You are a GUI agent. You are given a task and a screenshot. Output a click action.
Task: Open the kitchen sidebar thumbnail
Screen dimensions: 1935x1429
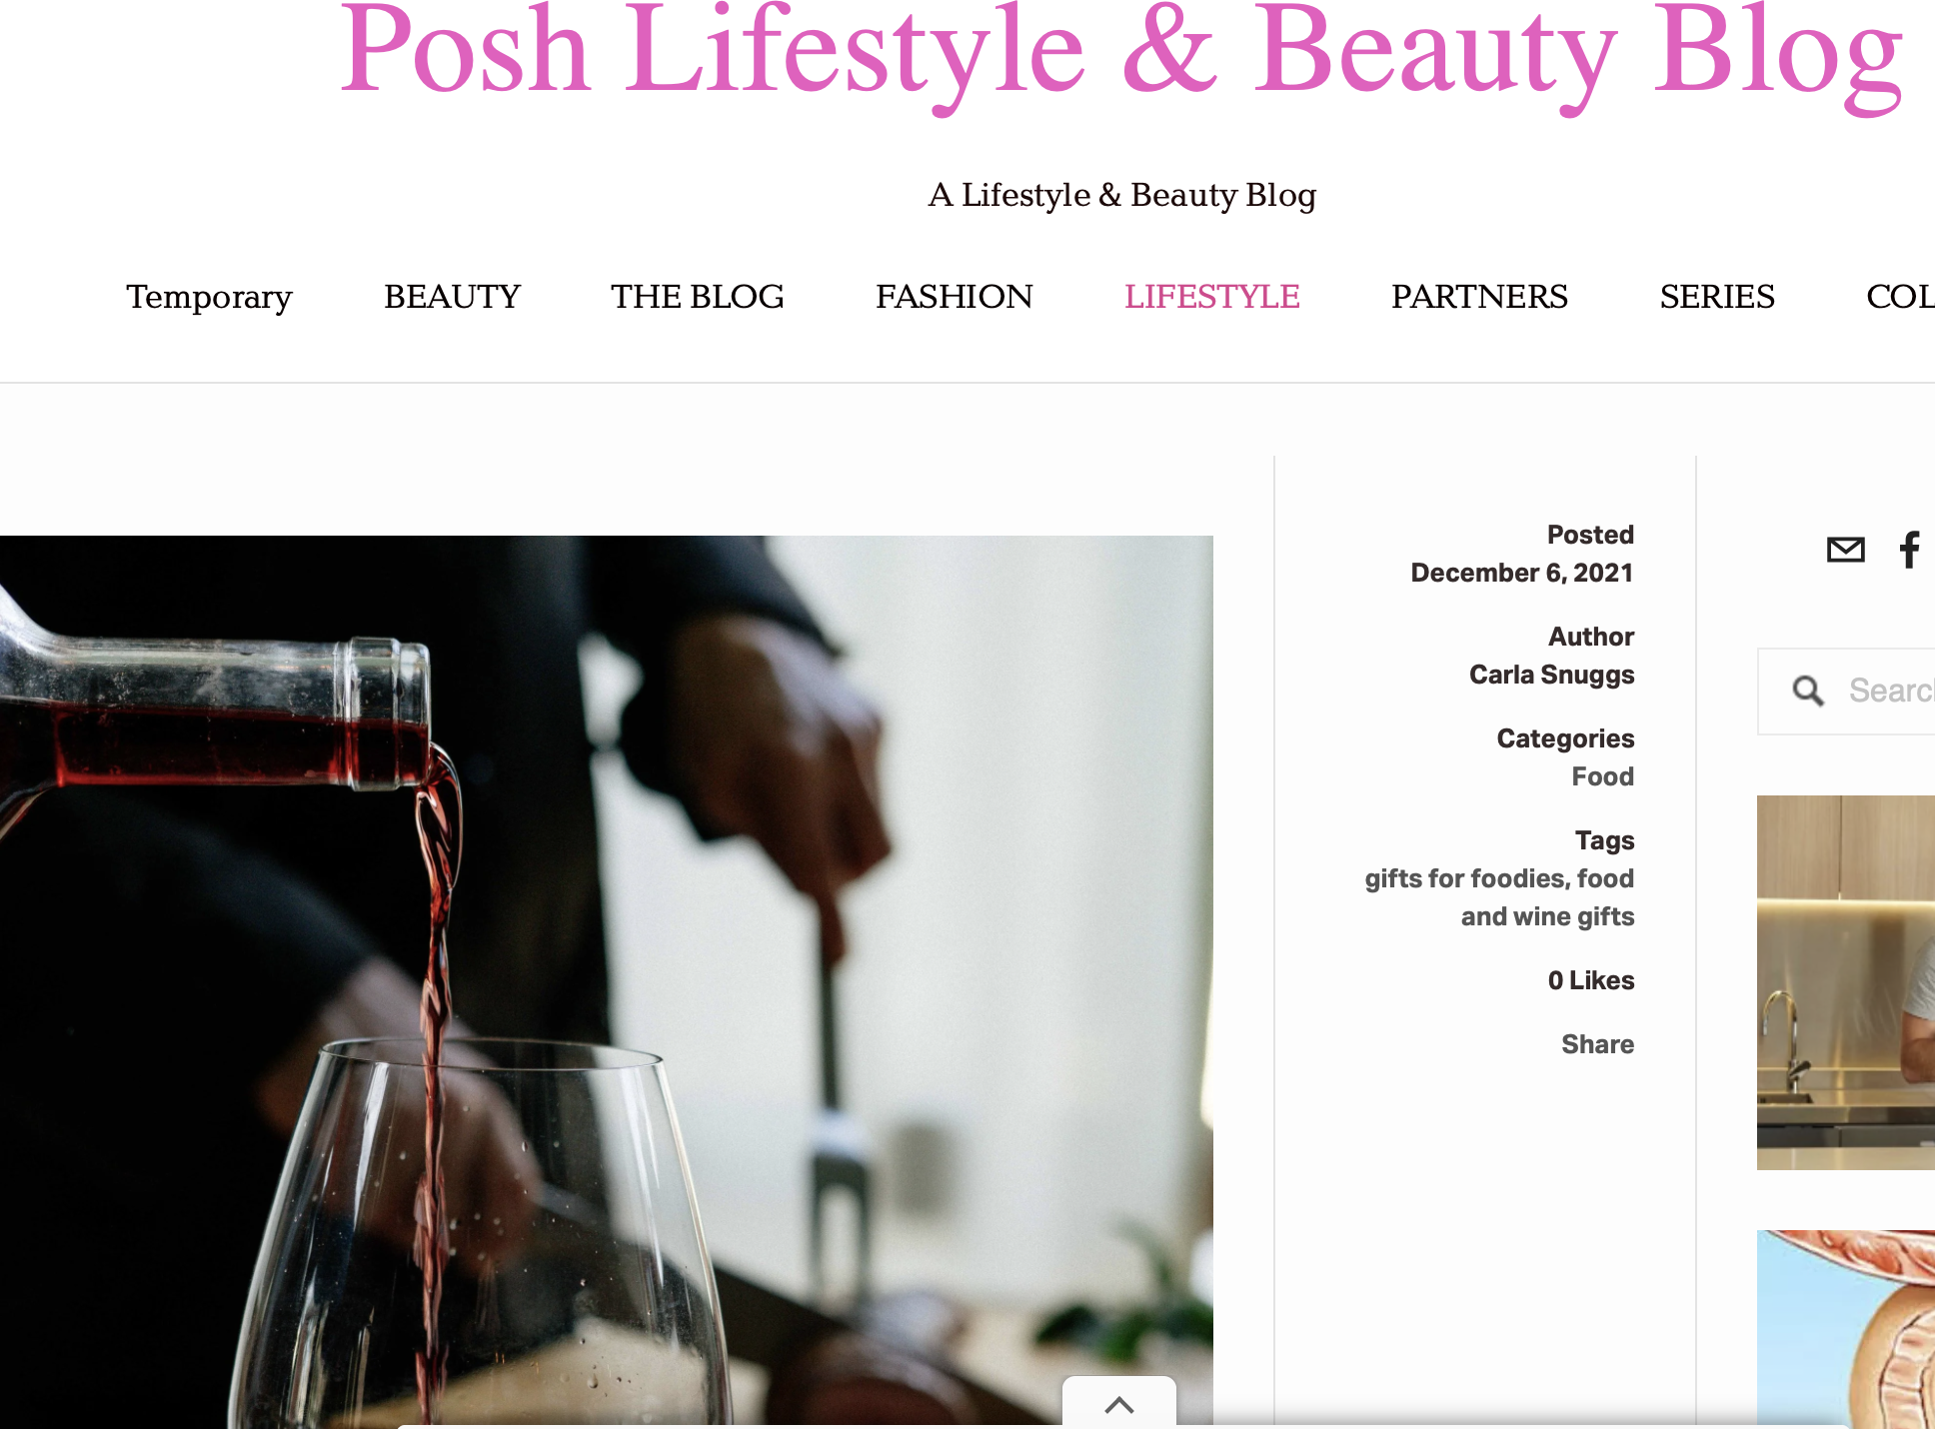click(x=1846, y=982)
